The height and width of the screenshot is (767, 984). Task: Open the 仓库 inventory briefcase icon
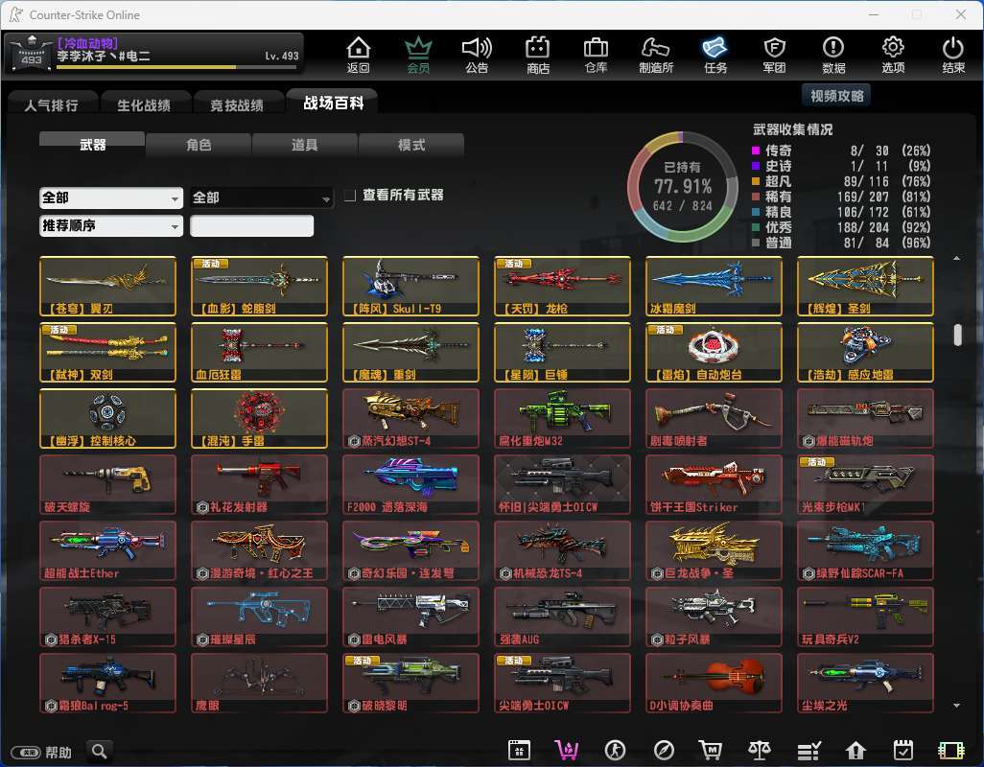[596, 55]
